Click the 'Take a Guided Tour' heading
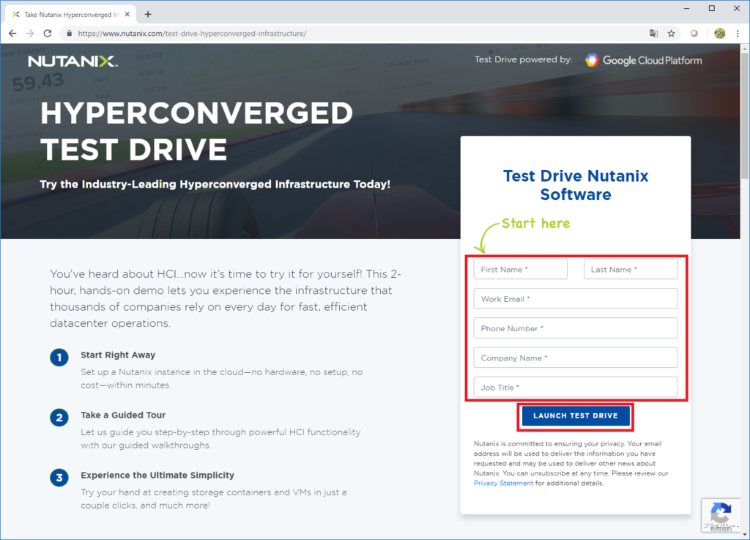 123,415
